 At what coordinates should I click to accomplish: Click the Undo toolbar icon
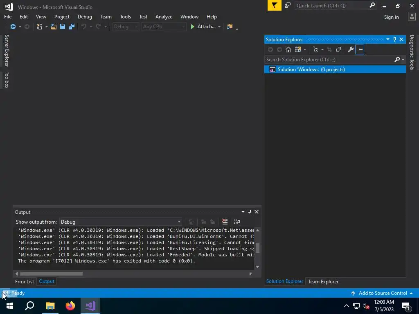[84, 27]
